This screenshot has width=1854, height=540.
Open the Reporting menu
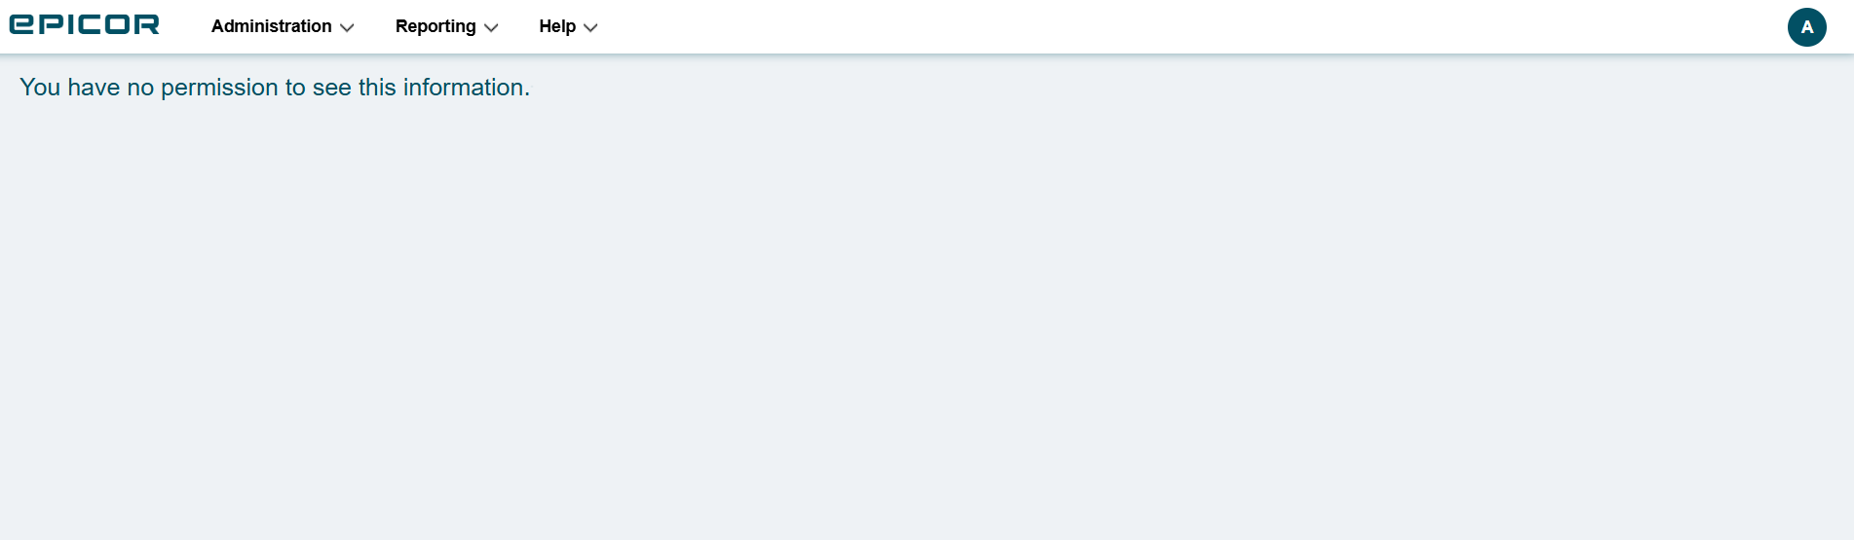point(447,26)
